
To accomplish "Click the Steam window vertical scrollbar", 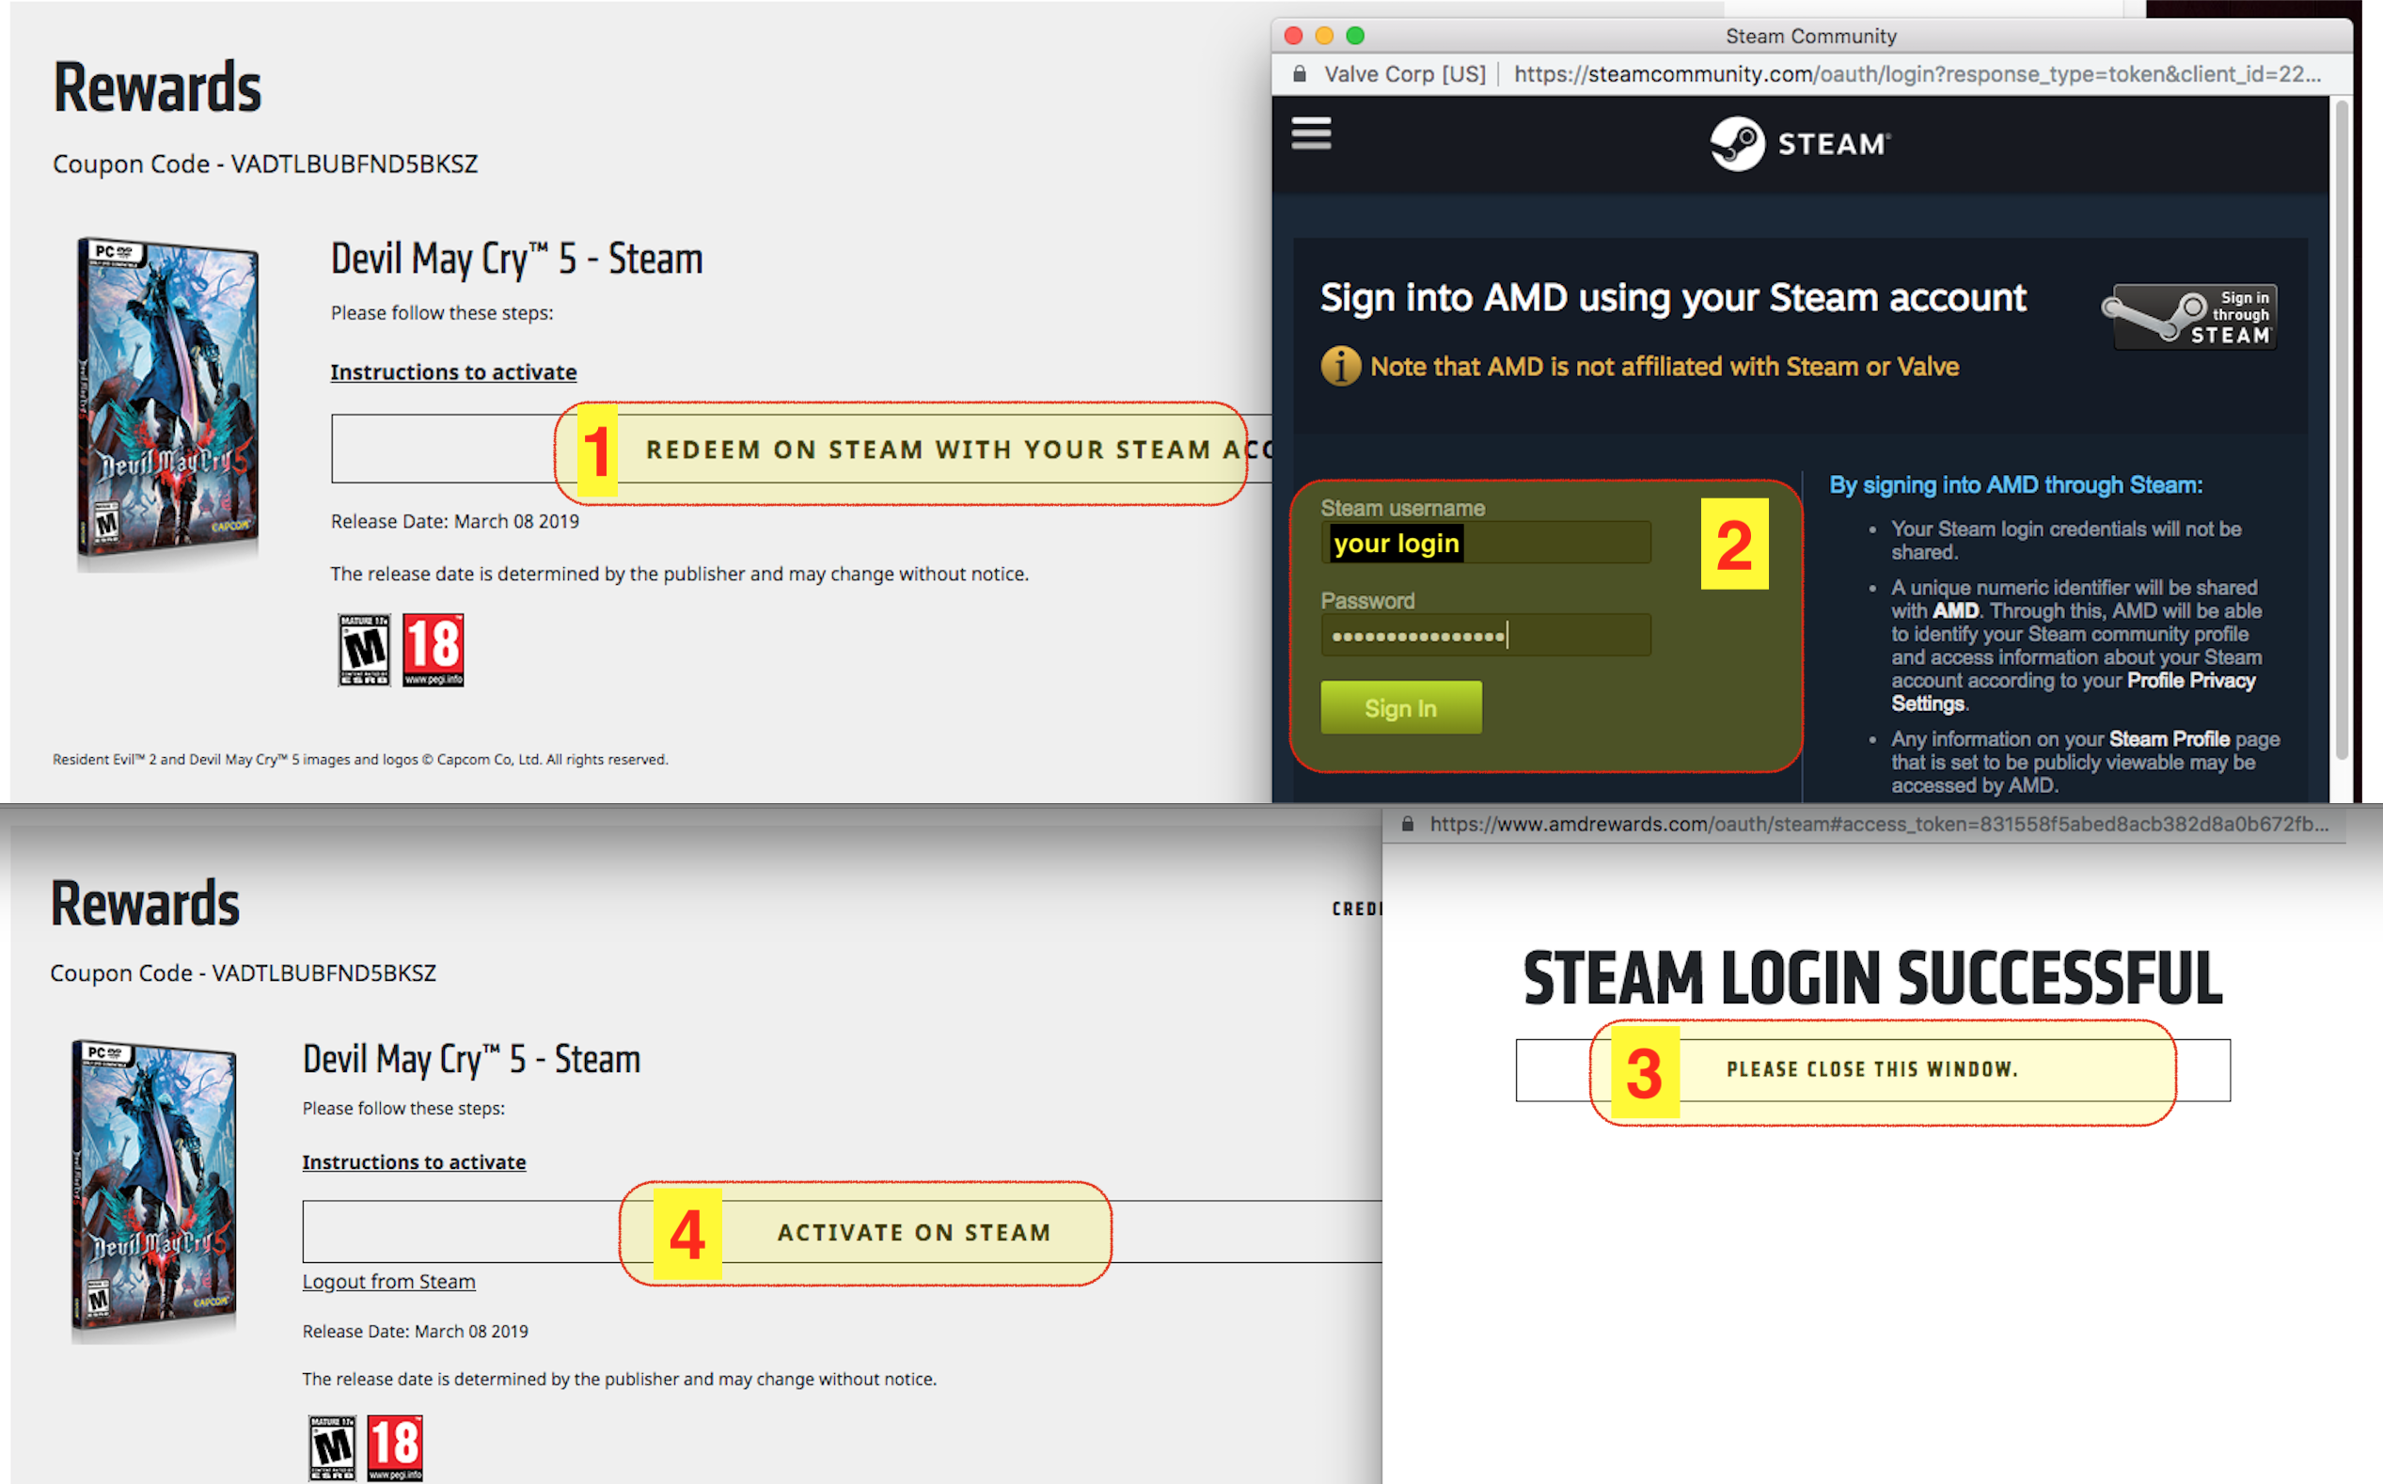I will point(2341,432).
